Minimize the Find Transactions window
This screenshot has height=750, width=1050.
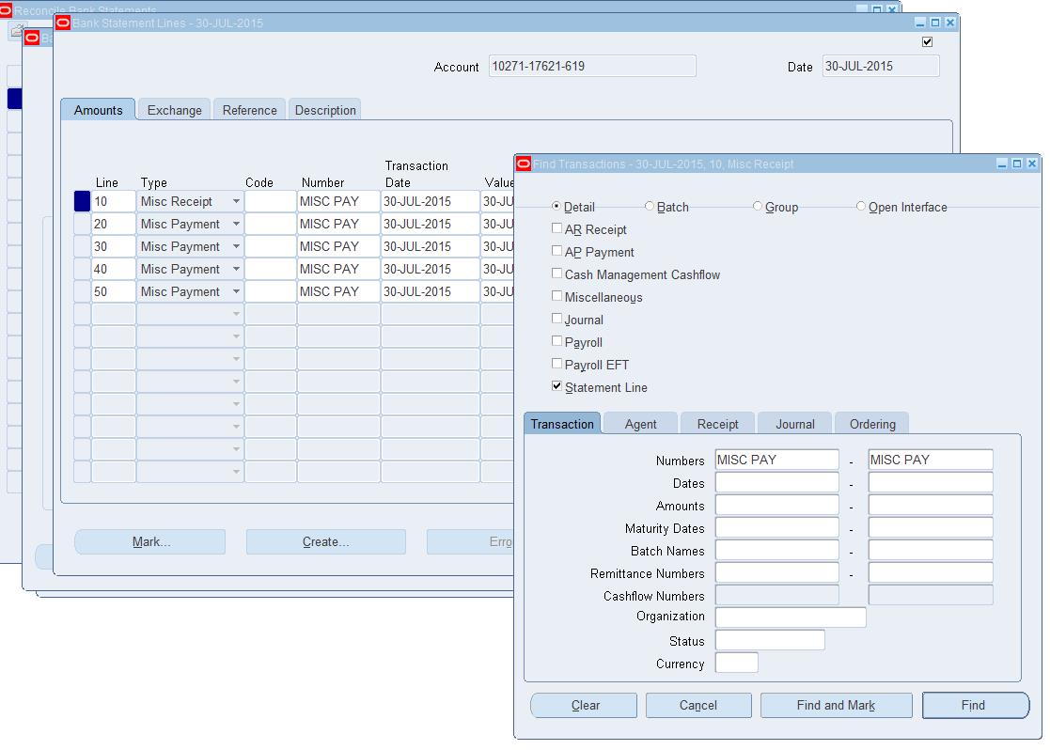tap(1002, 164)
